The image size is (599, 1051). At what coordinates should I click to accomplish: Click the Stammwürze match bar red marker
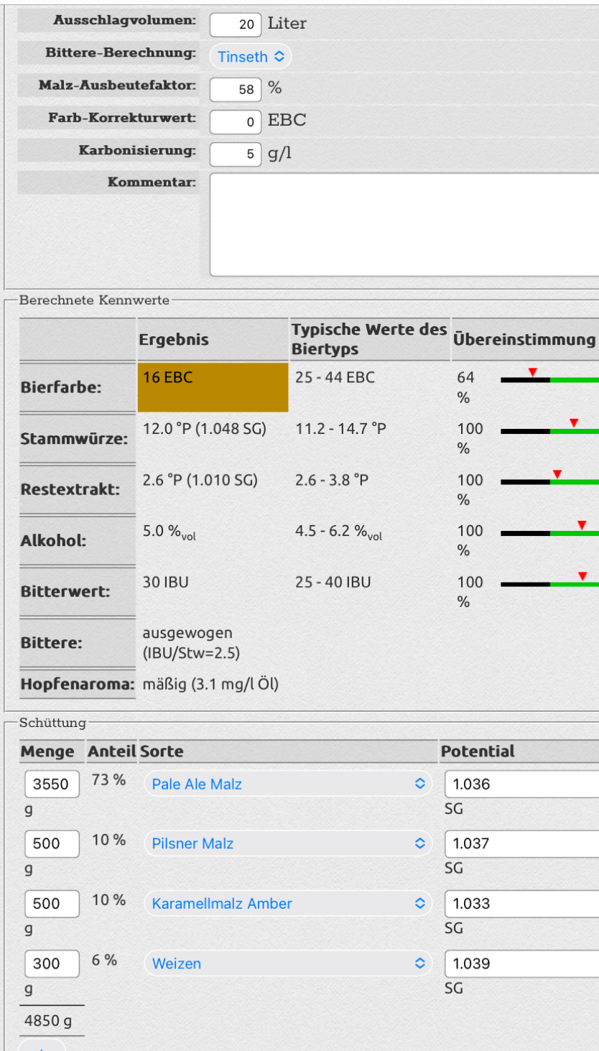point(573,423)
